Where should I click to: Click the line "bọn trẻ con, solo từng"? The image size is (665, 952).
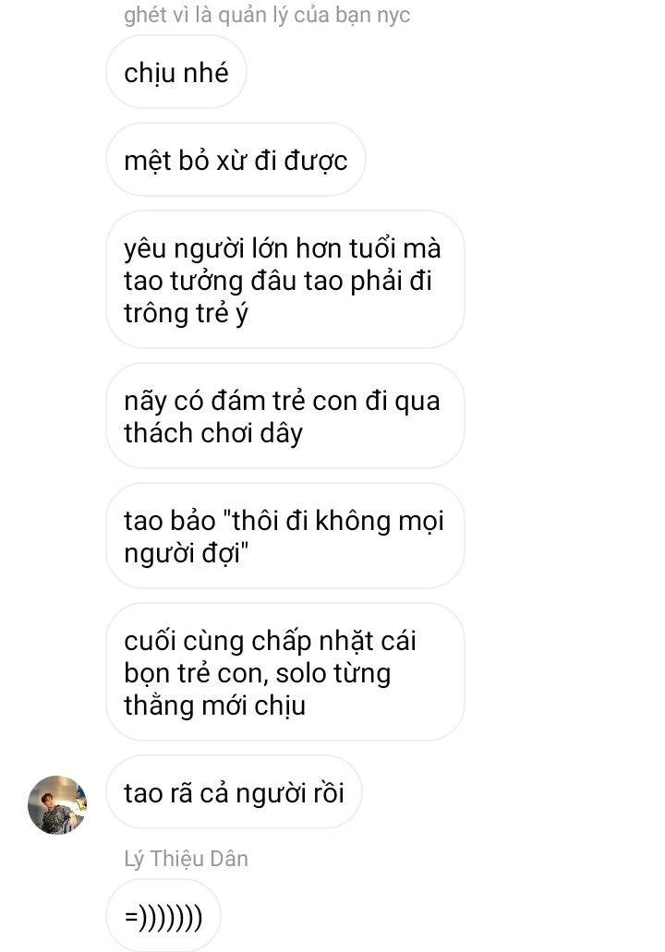(257, 673)
